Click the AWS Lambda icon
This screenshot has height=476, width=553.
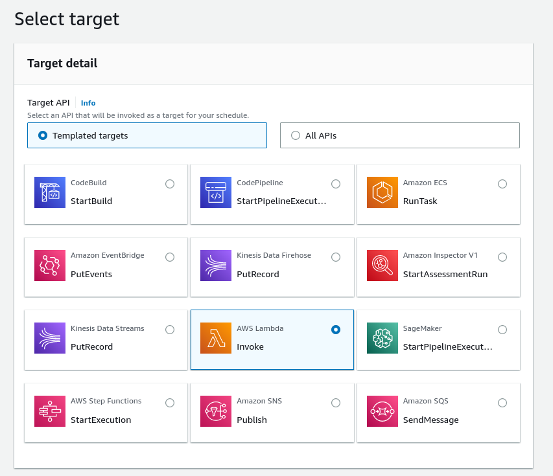coord(216,338)
